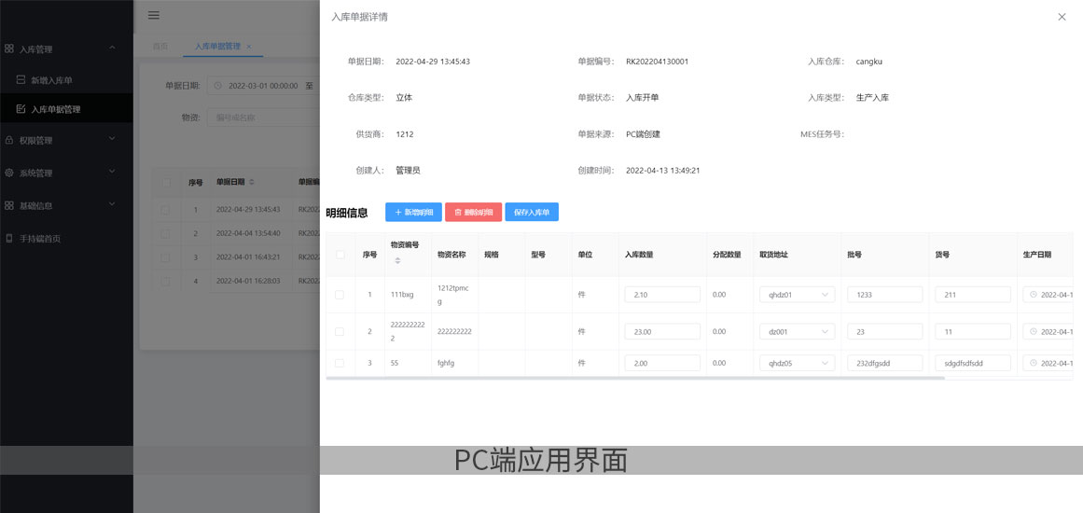The height and width of the screenshot is (513, 1083).
Task: Click the 系统管理 gear icon
Action: [x=8, y=173]
